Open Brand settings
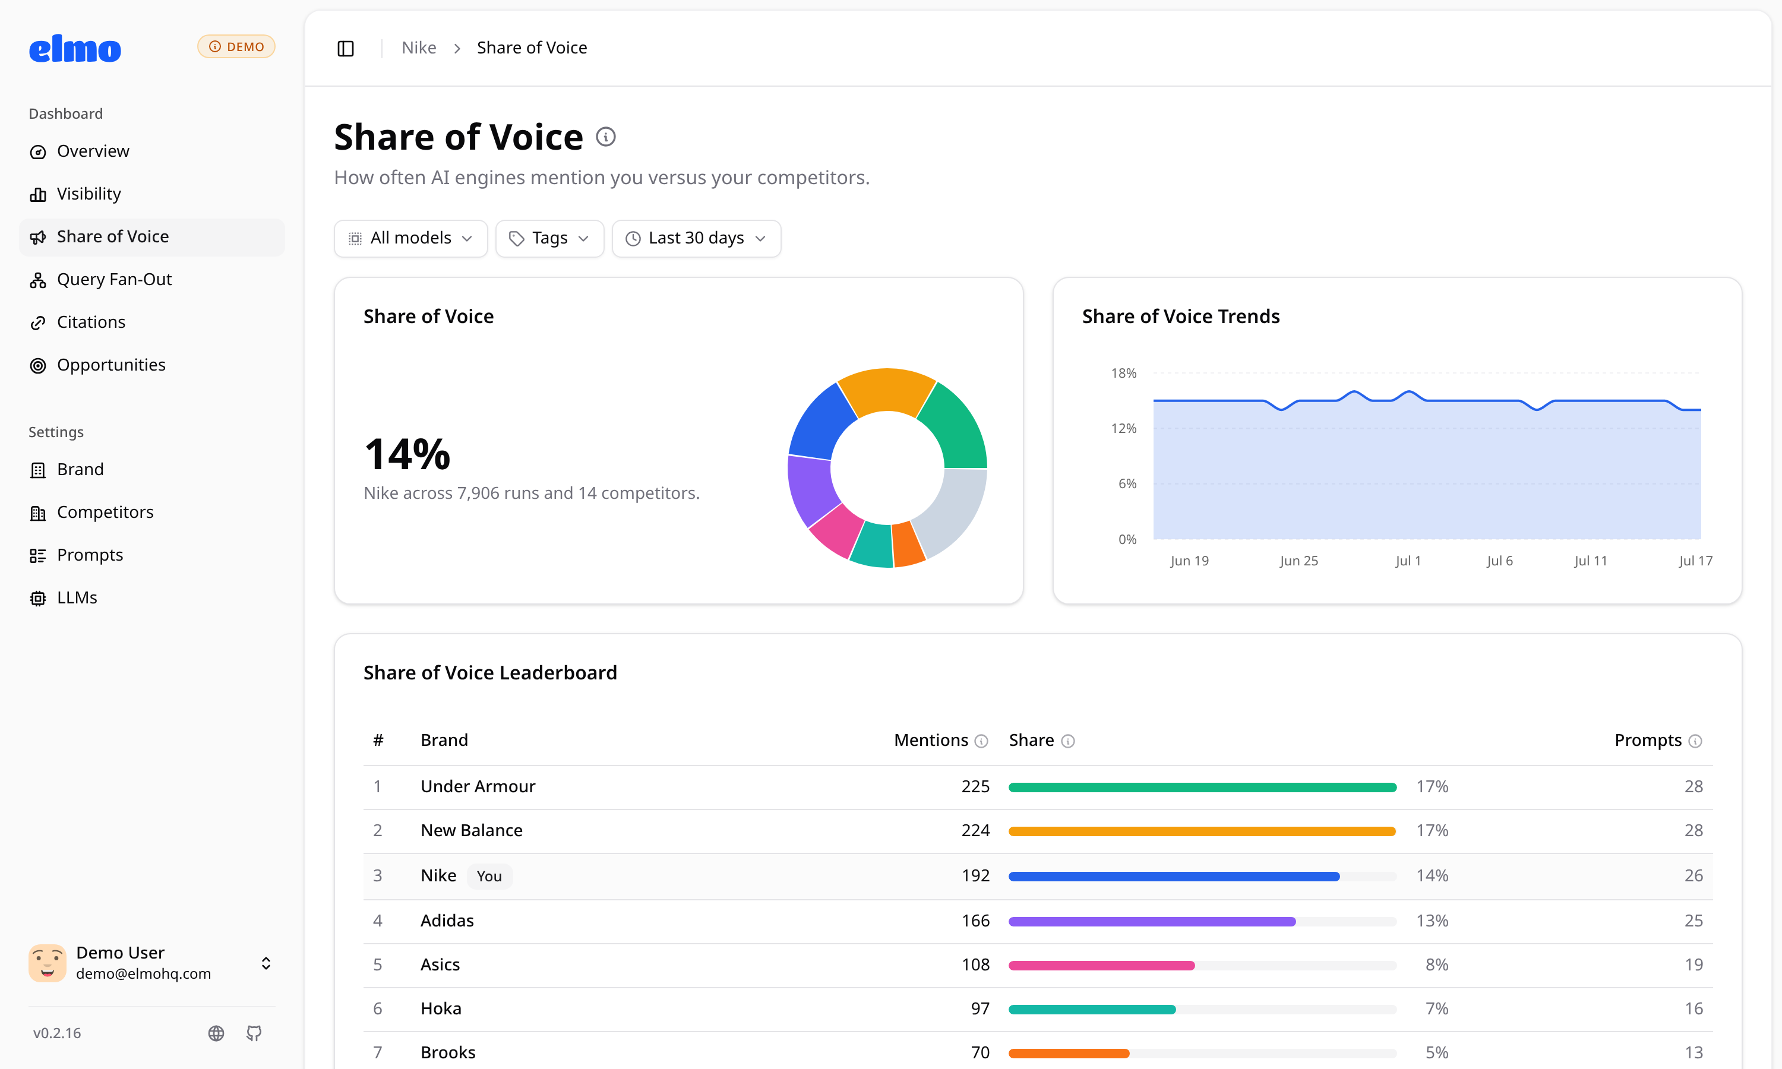The image size is (1782, 1069). pos(152,470)
